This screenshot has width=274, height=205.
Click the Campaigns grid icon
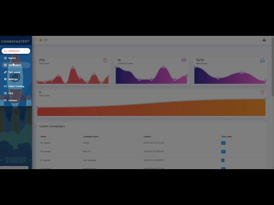pos(6,65)
